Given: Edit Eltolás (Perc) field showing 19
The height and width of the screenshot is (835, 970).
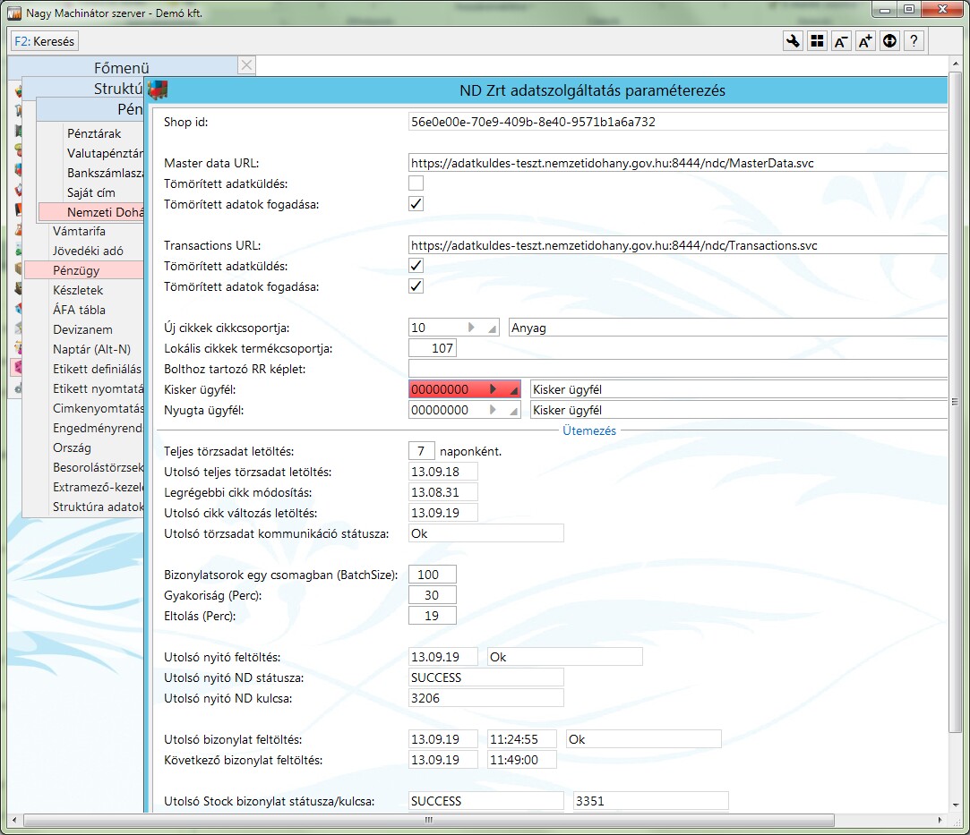Looking at the screenshot, I should pos(433,616).
